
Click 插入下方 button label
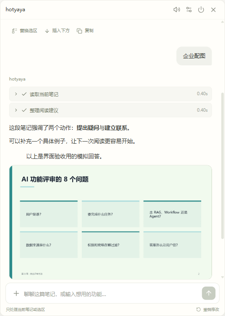click(x=61, y=31)
